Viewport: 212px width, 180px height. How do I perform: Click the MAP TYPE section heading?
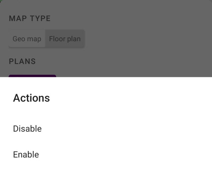(x=30, y=18)
